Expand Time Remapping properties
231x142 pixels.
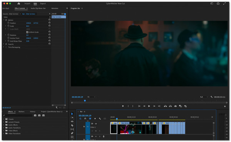click(x=4, y=47)
